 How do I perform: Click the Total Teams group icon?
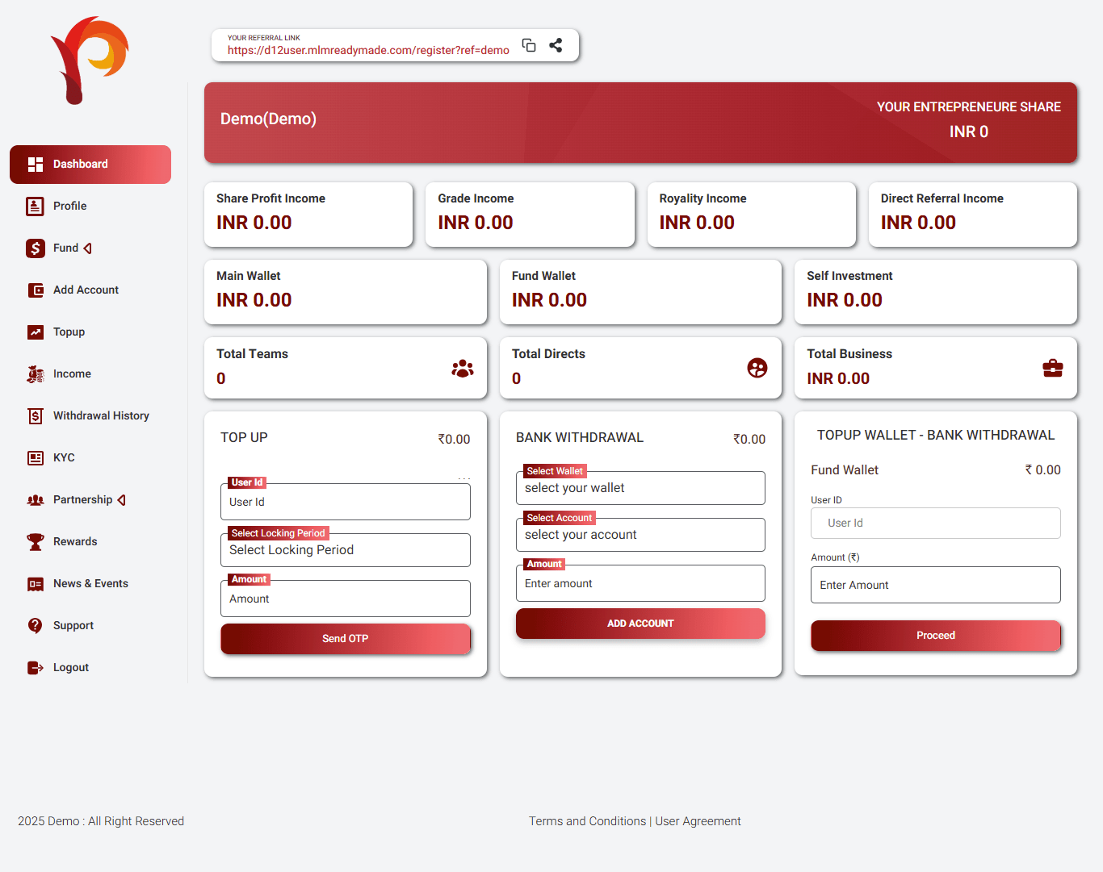pos(463,369)
